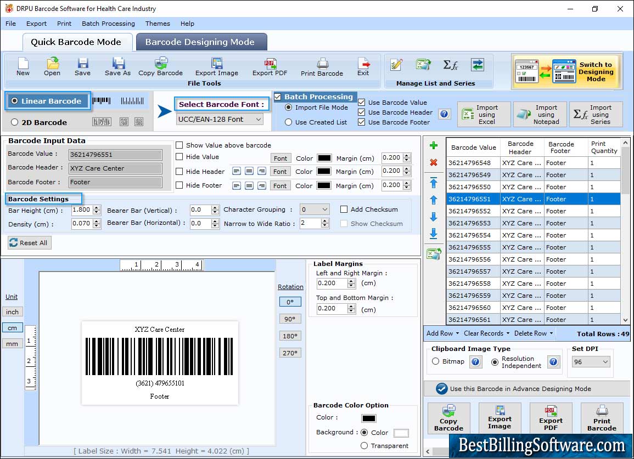Image resolution: width=634 pixels, height=459 pixels.
Task: Select the 2D Barcode radio button
Action: [15, 122]
